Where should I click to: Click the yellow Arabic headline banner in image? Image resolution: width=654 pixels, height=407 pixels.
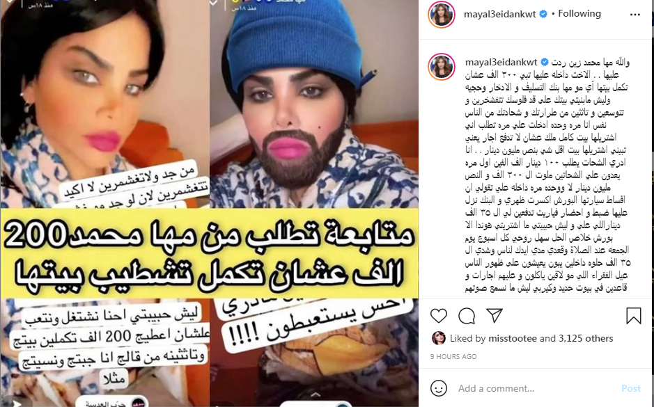(210, 254)
